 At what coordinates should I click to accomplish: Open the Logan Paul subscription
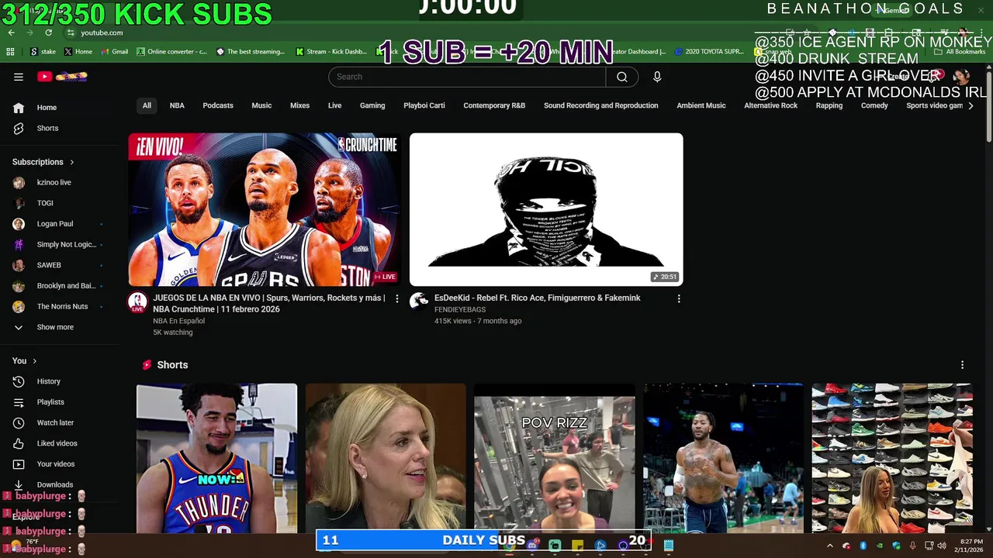[x=60, y=224]
